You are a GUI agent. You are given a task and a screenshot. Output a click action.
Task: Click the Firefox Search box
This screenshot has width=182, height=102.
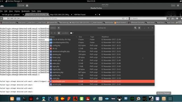tap(148, 18)
